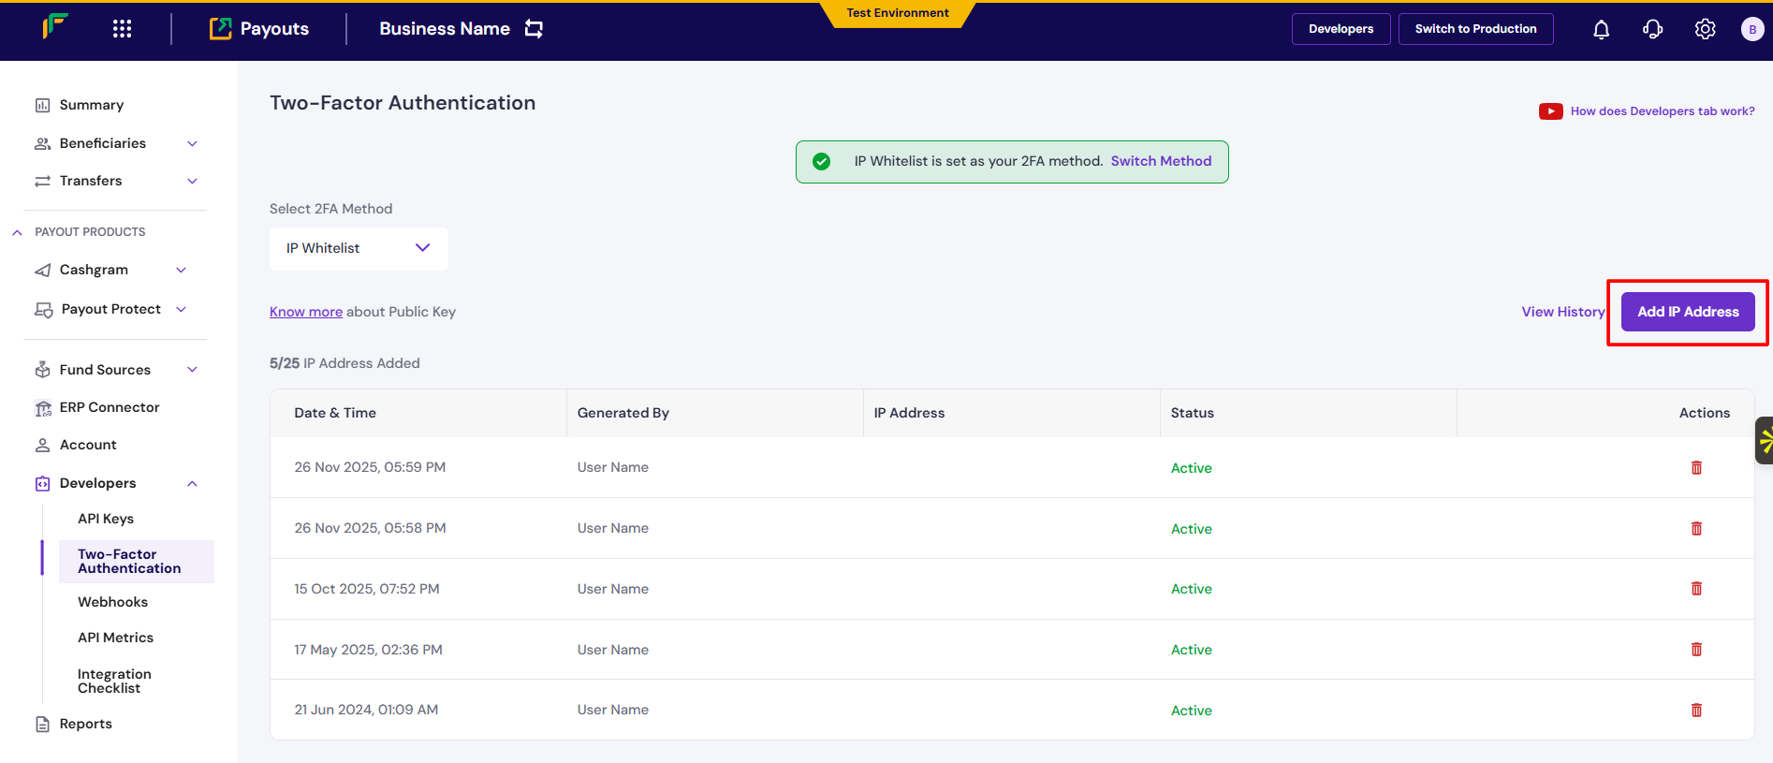Collapse the Developers sidebar section
Image resolution: width=1773 pixels, height=763 pixels.
[x=192, y=484]
